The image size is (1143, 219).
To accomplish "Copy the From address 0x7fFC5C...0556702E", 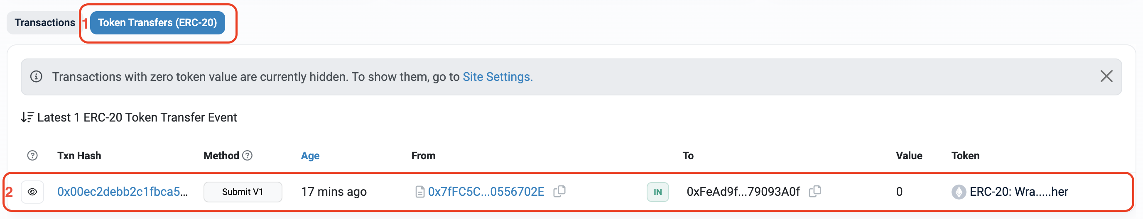I will [x=559, y=191].
